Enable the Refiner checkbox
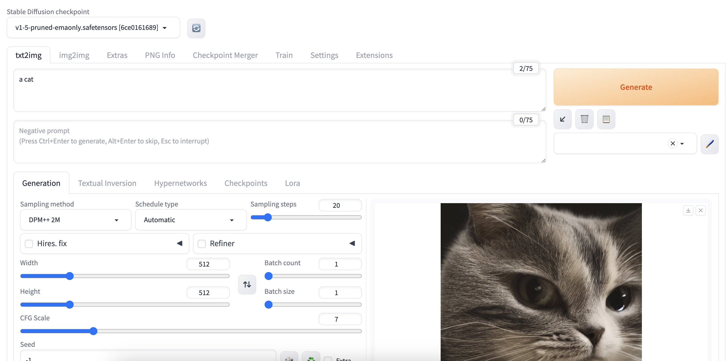The image size is (726, 361). click(201, 243)
